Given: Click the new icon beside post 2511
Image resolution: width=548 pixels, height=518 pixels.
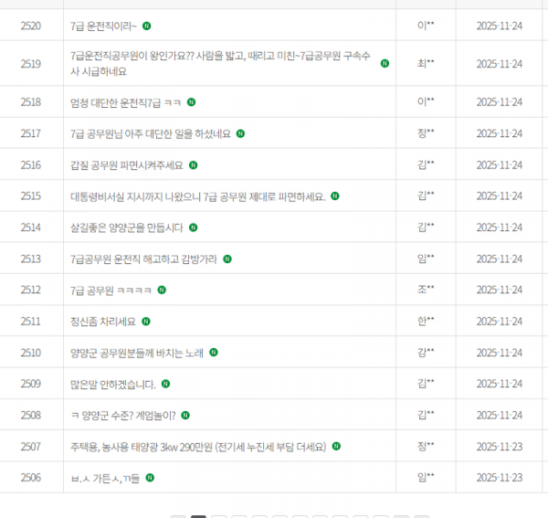Looking at the screenshot, I should pyautogui.click(x=146, y=321).
